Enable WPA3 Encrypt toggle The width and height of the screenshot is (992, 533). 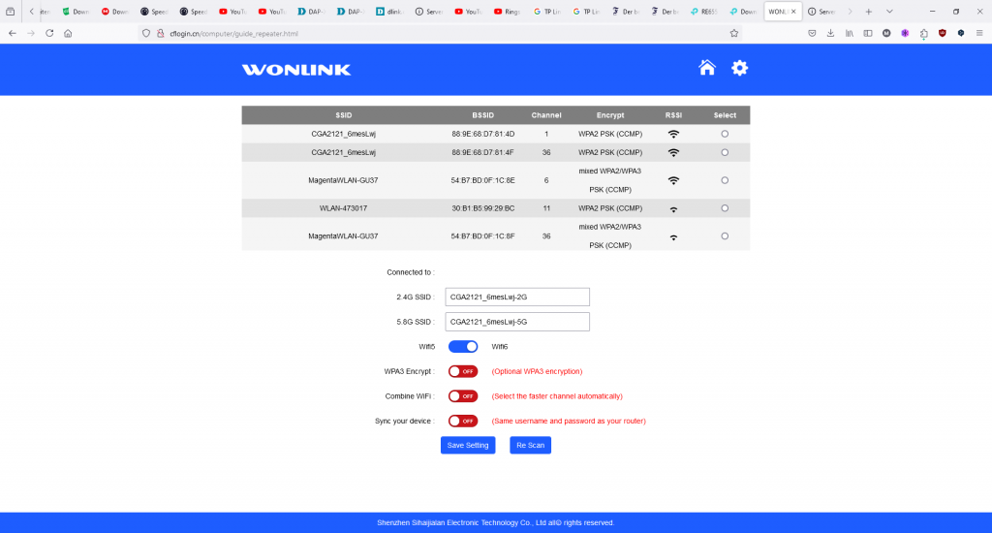tap(463, 371)
